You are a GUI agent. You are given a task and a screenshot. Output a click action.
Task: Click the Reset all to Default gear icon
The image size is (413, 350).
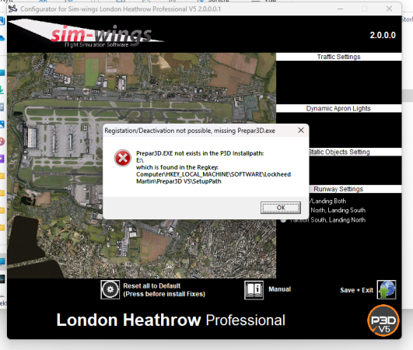pyautogui.click(x=110, y=289)
